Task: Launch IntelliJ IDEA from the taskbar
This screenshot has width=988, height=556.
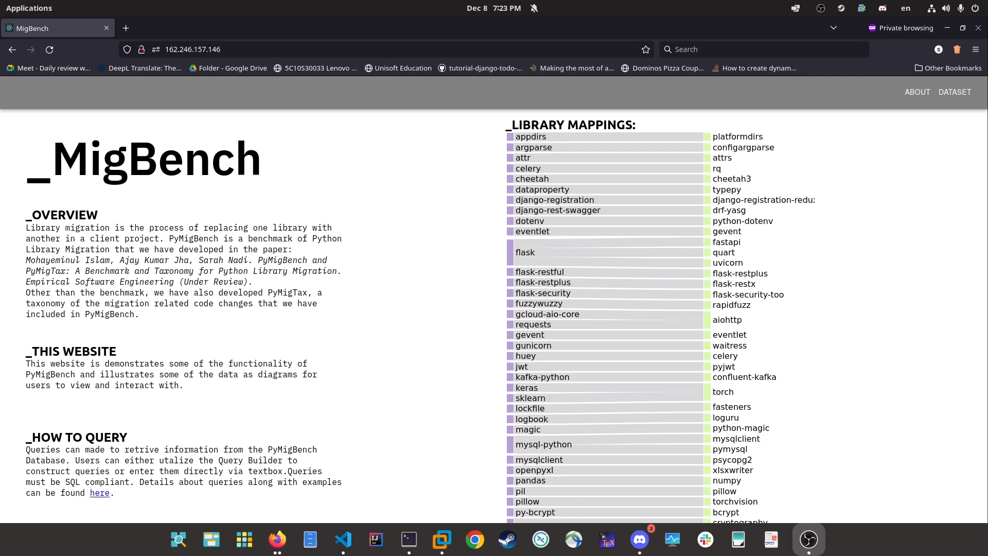Action: (x=376, y=540)
